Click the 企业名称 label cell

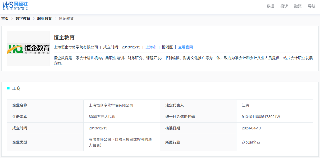(45, 105)
